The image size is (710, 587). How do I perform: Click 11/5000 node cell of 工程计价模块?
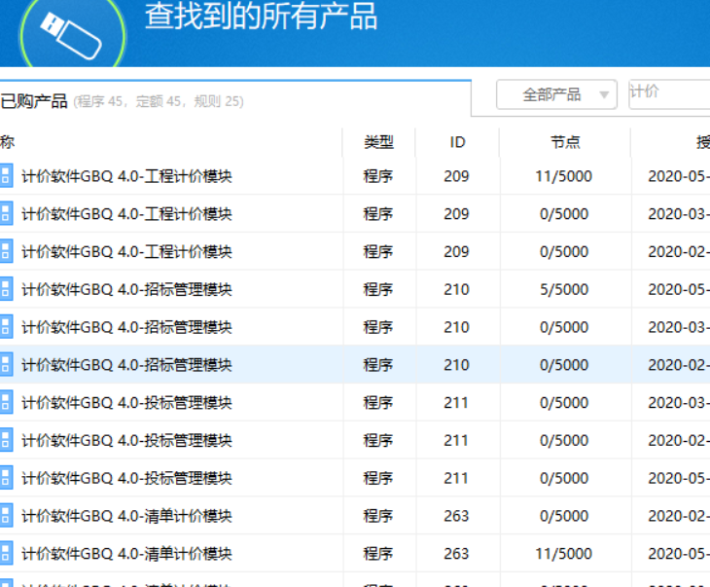point(564,176)
